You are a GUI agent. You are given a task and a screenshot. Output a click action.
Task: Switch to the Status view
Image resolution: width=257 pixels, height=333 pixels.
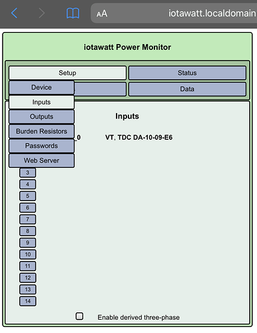pyautogui.click(x=187, y=73)
